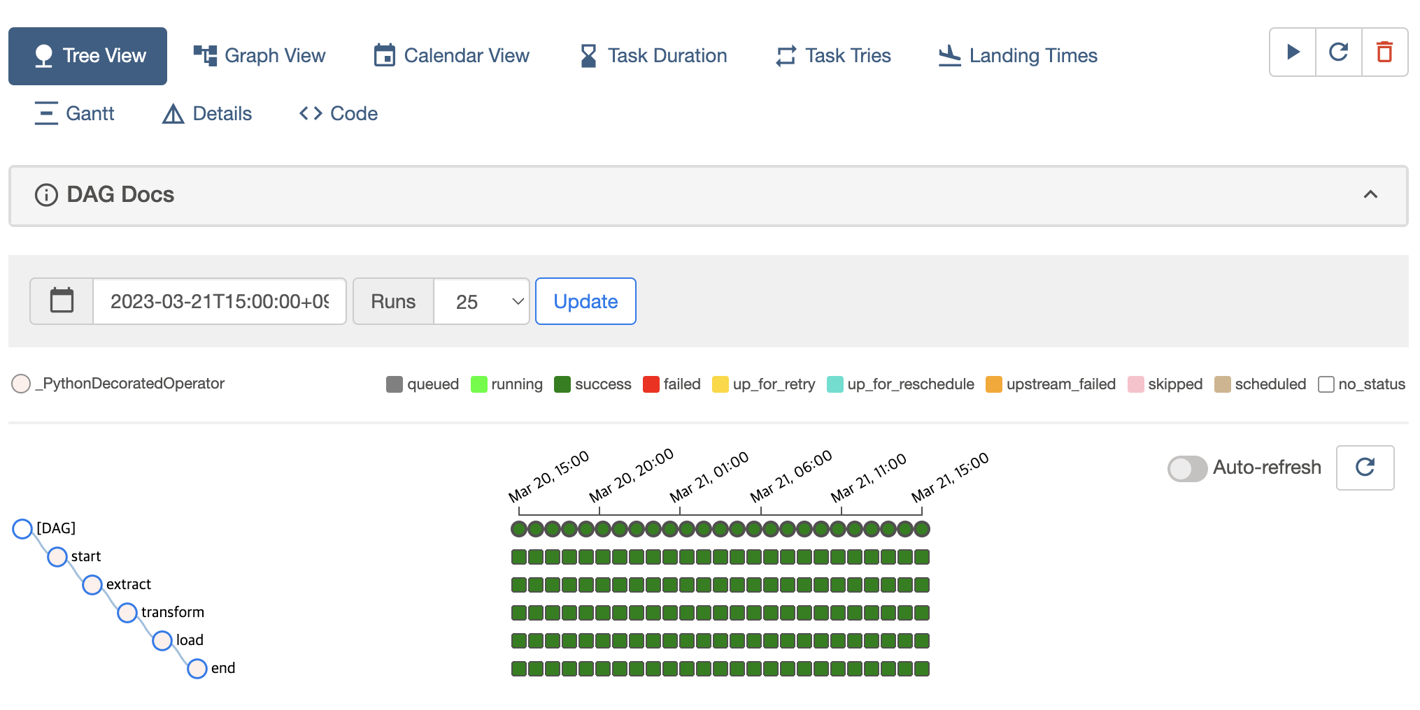
Task: Open Landing Times view
Action: pyautogui.click(x=1018, y=56)
